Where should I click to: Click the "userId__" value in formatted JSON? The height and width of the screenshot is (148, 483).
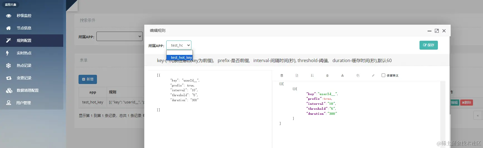point(328,94)
